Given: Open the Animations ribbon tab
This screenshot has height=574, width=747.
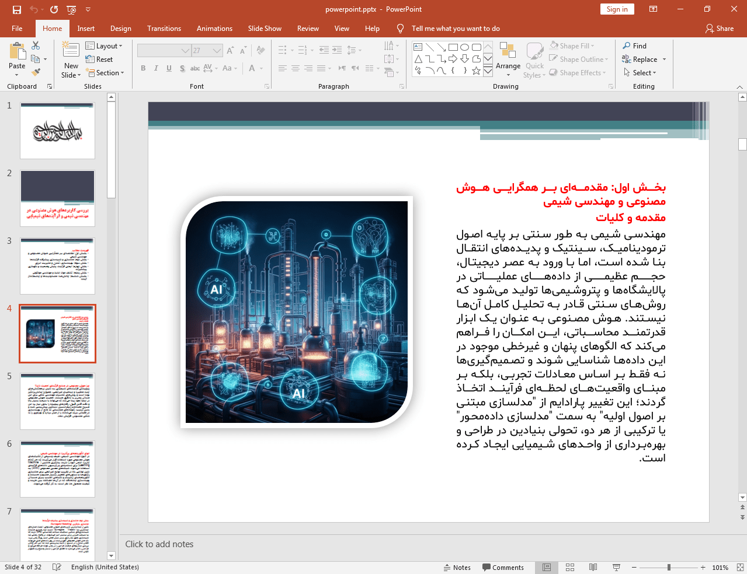Looking at the screenshot, I should [214, 29].
